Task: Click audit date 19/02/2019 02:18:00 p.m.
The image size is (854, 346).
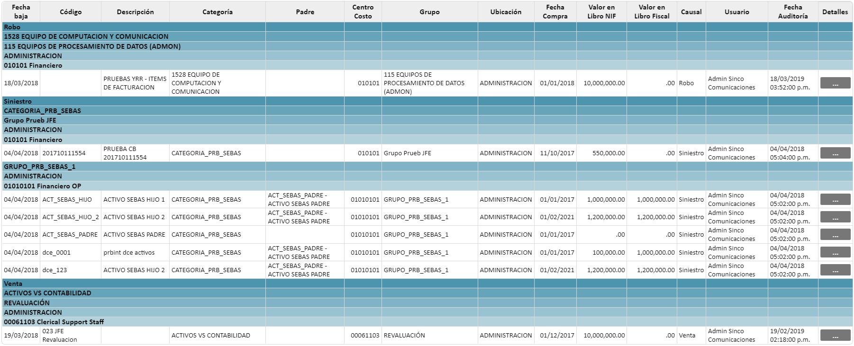Action: pyautogui.click(x=793, y=335)
